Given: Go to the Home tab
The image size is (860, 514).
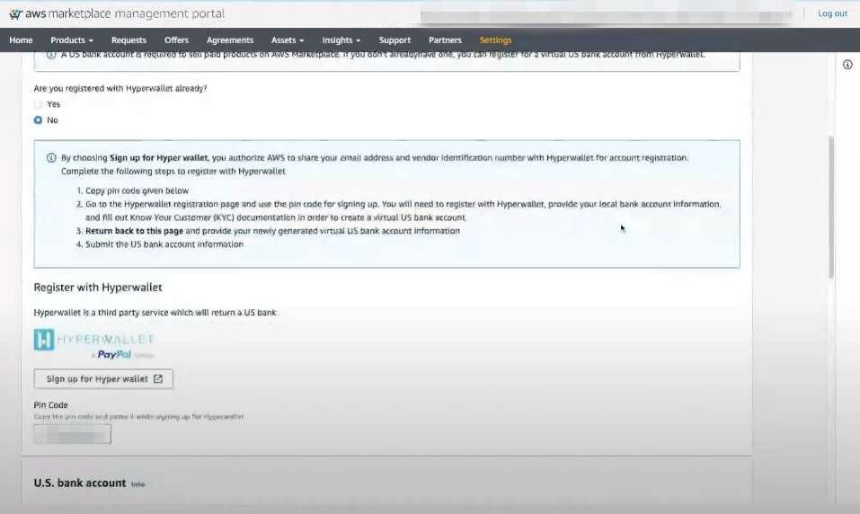Looking at the screenshot, I should coord(21,40).
